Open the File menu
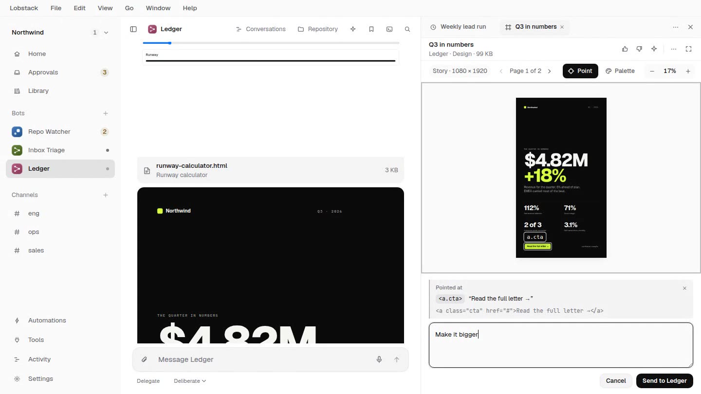 click(x=56, y=8)
